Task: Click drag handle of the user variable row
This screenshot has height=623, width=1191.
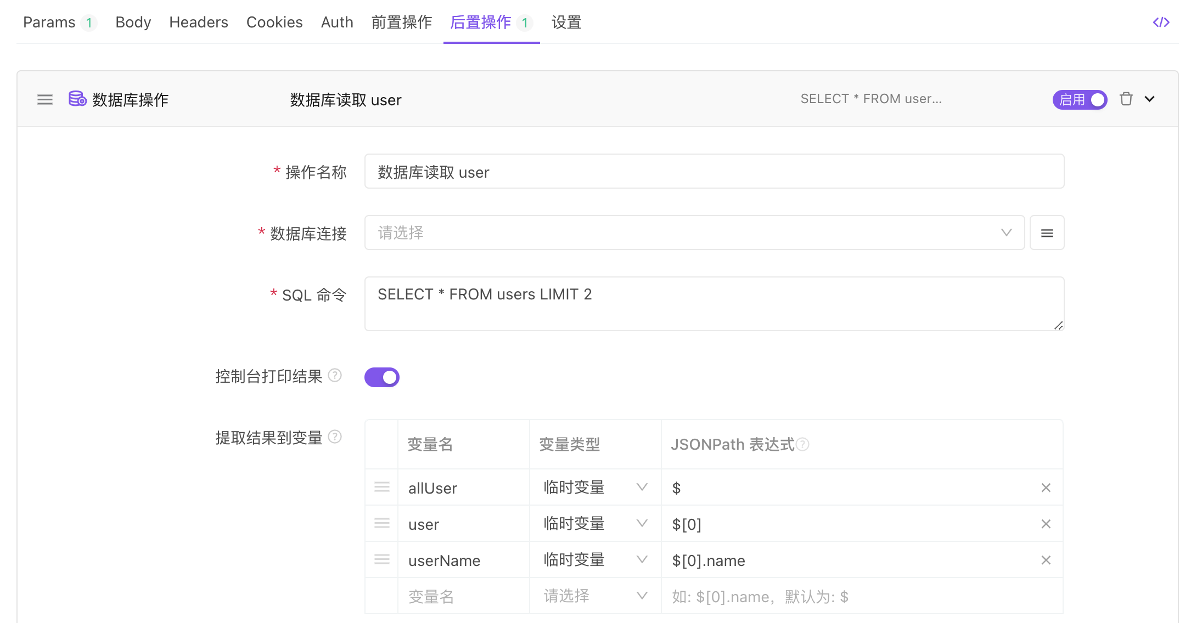Action: [x=382, y=524]
